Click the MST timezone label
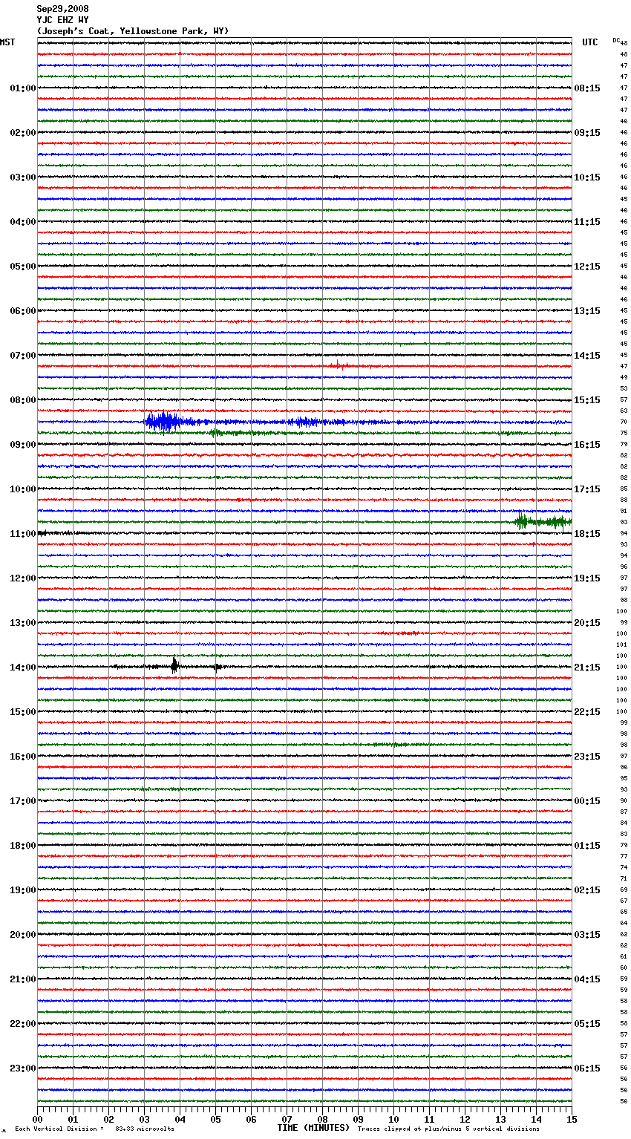 pyautogui.click(x=7, y=42)
